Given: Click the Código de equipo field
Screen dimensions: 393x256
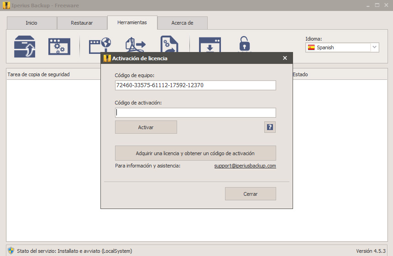Looking at the screenshot, I should coord(195,85).
